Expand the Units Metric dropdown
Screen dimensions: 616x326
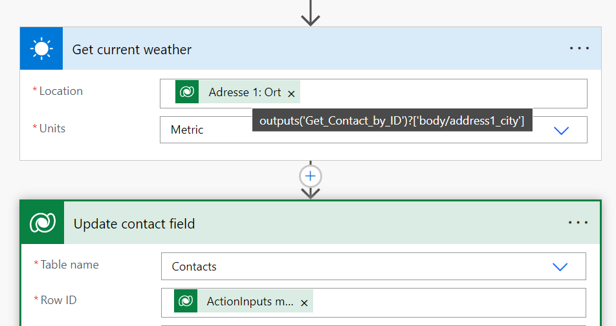pyautogui.click(x=562, y=130)
